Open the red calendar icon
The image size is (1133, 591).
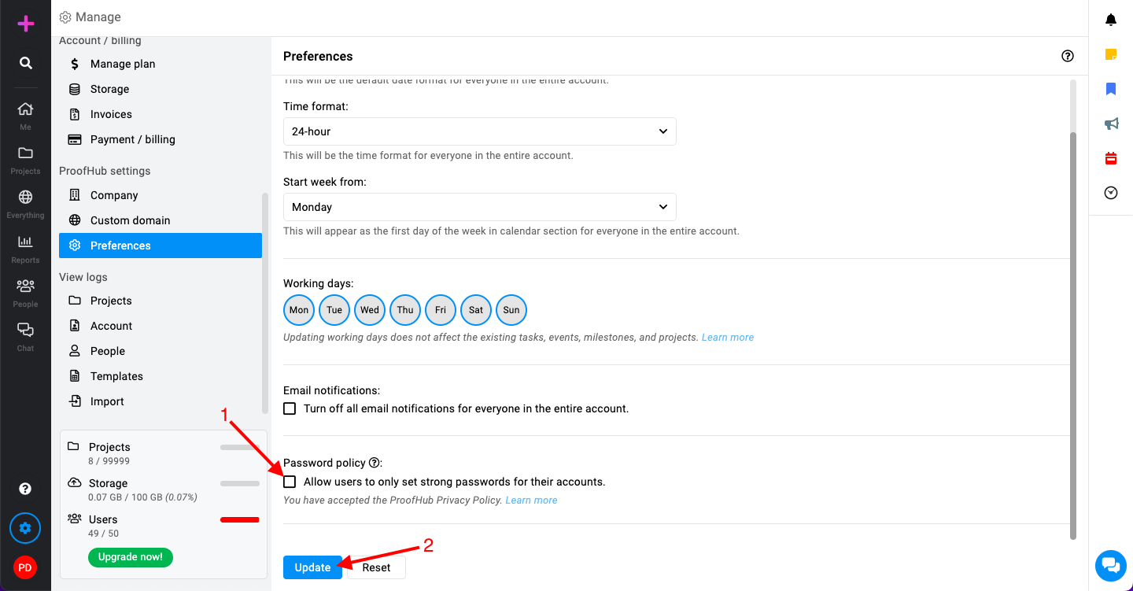pyautogui.click(x=1111, y=158)
